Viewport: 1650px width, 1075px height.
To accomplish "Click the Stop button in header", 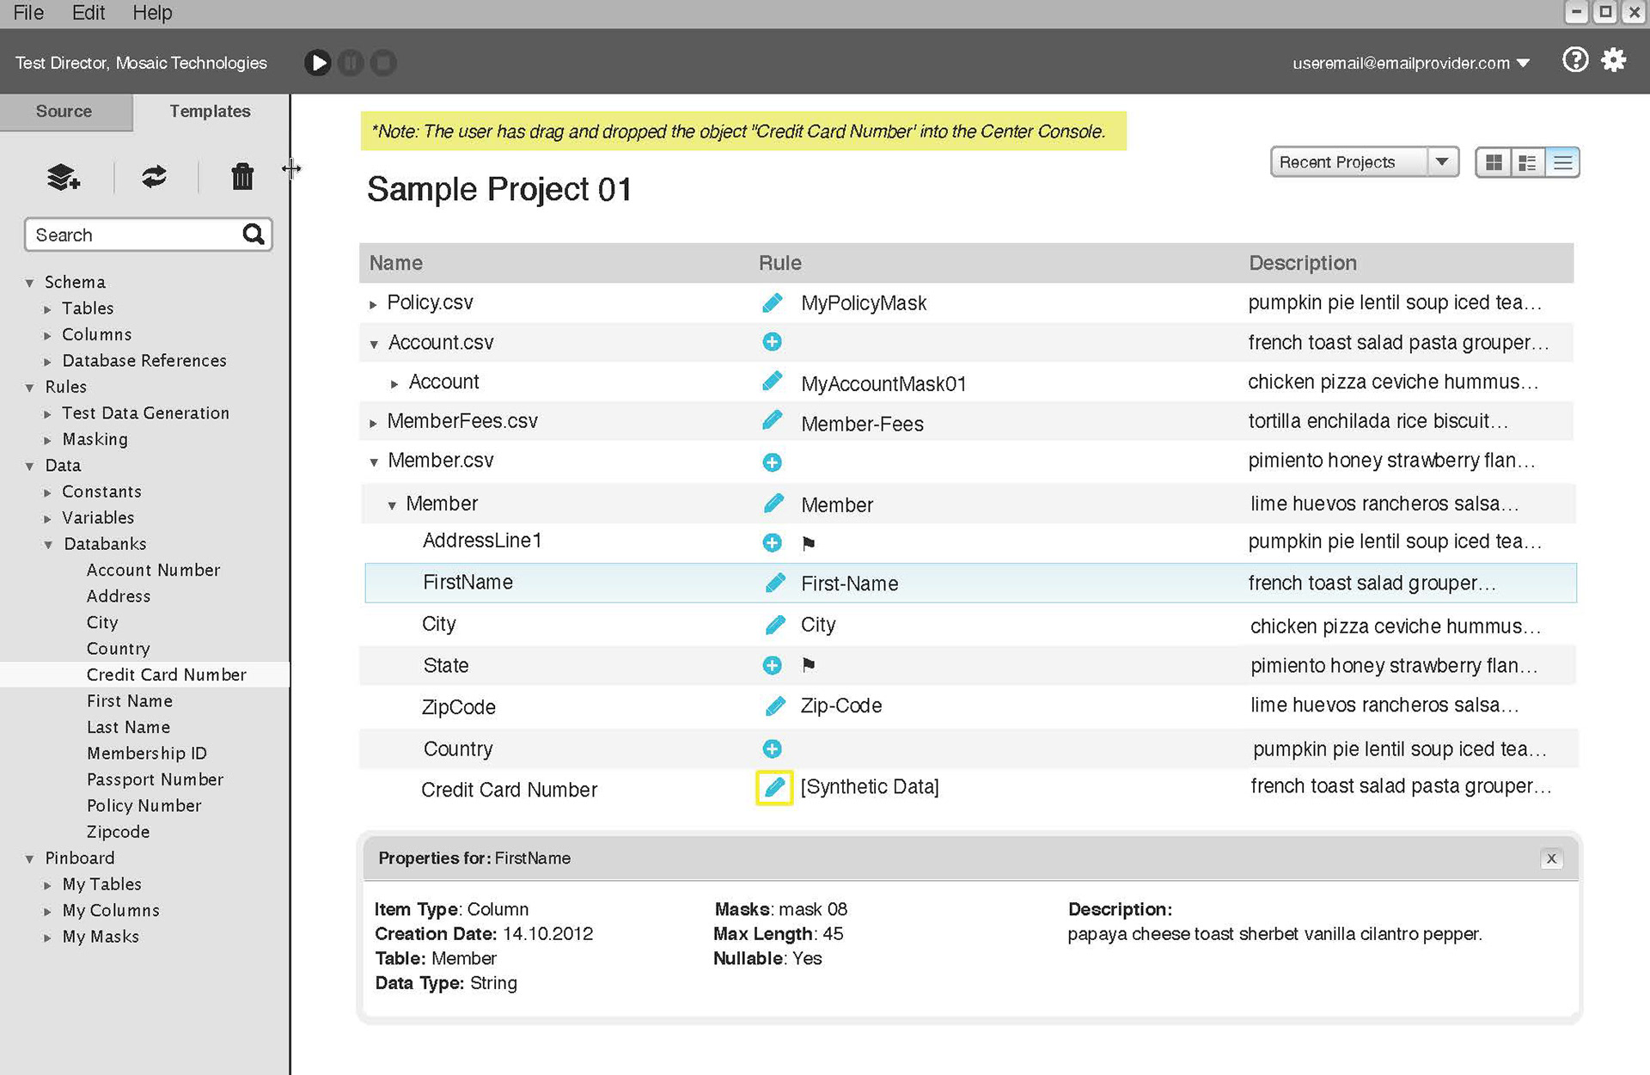I will click(383, 63).
